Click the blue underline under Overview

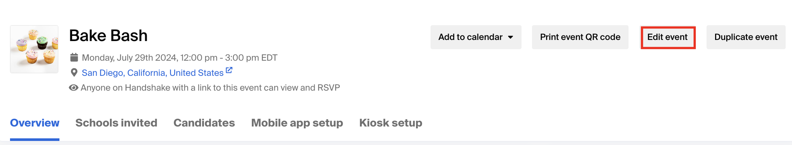(35, 139)
